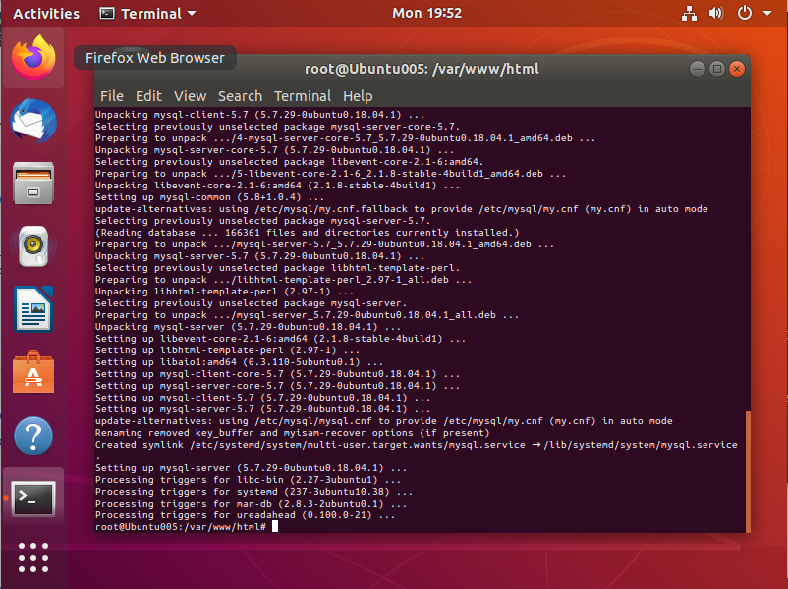Open the Help question mark icon
This screenshot has height=589, width=788.
tap(33, 435)
